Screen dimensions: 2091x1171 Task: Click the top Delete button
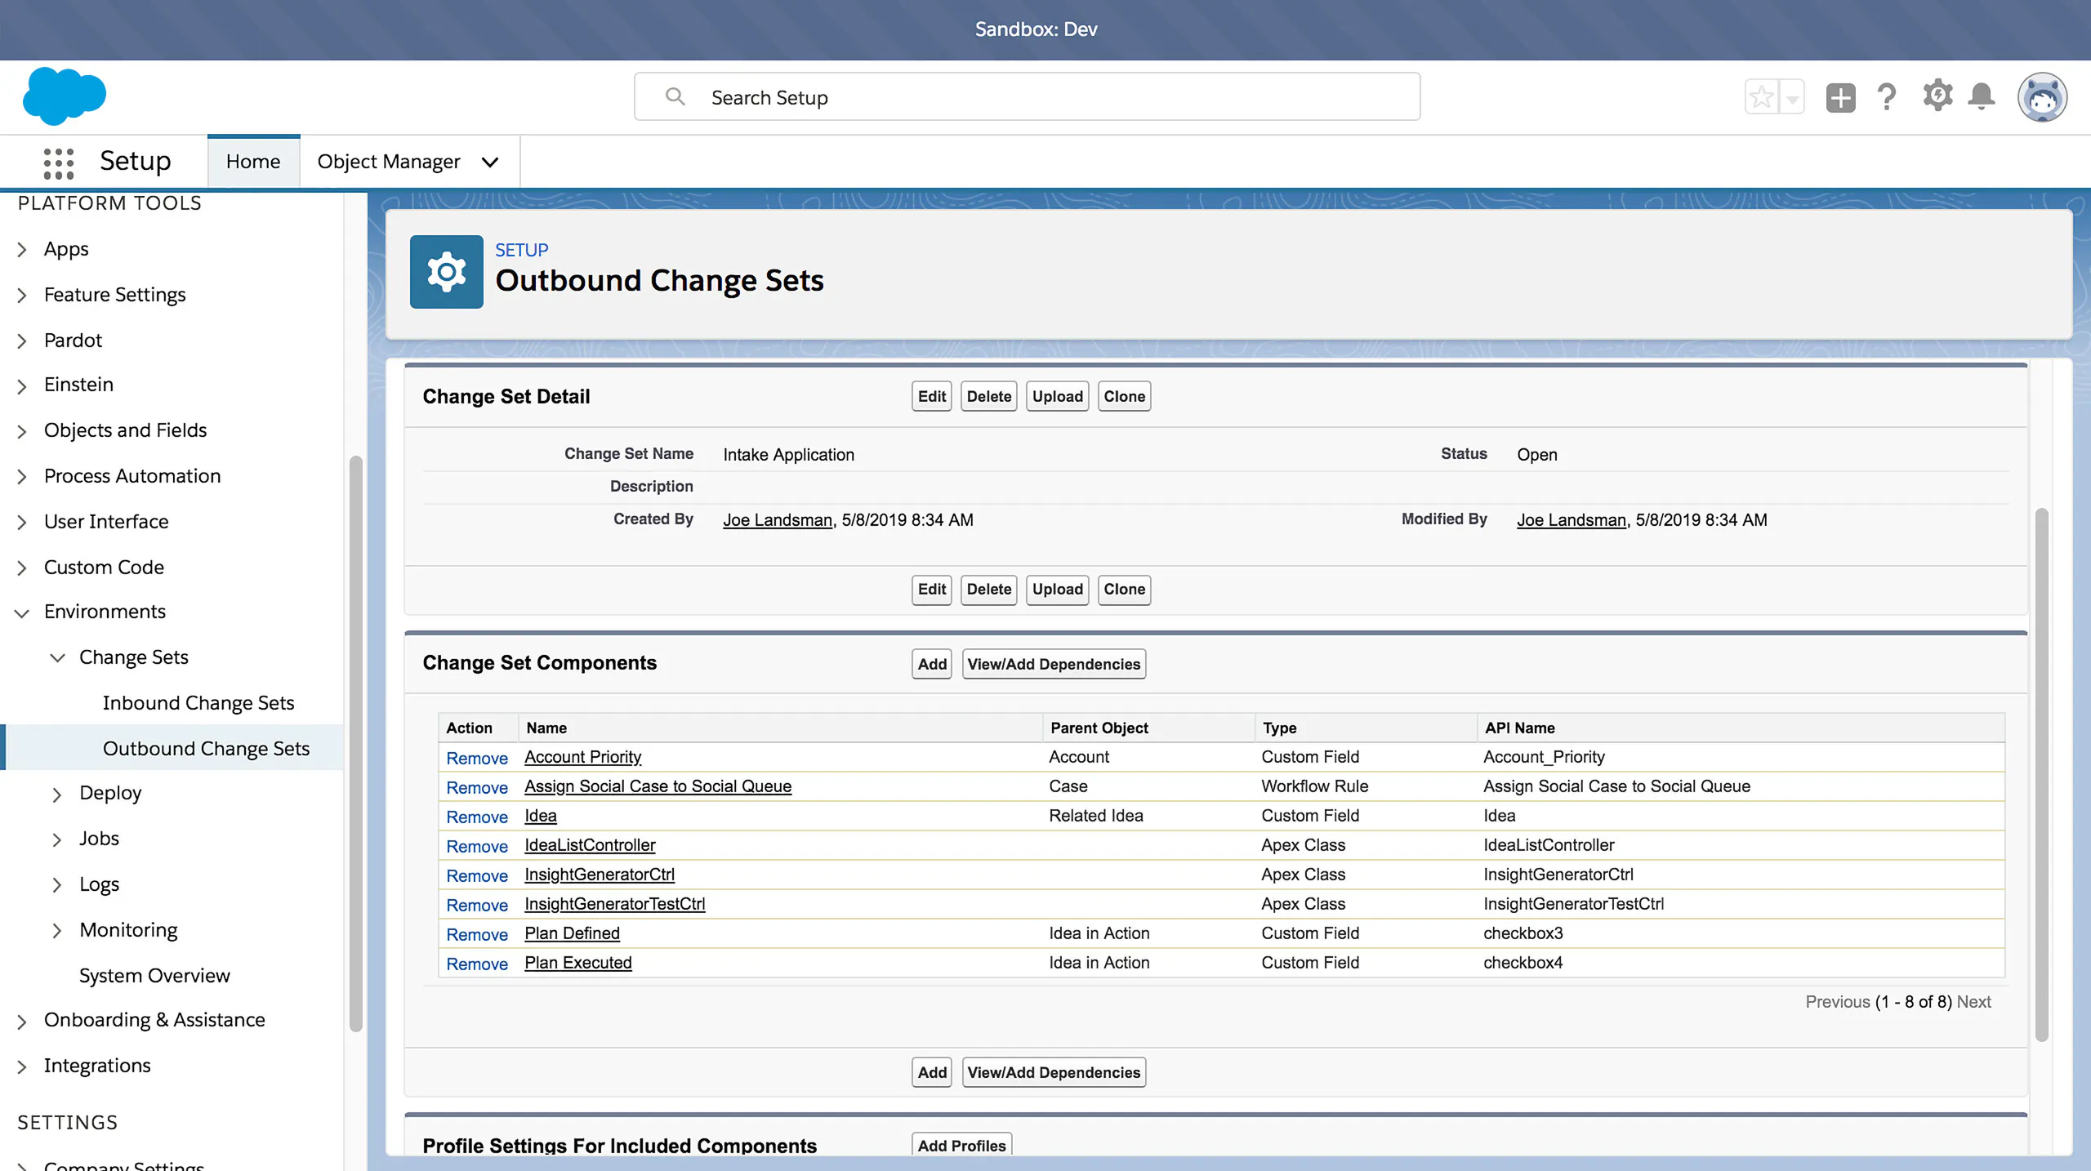coord(988,397)
